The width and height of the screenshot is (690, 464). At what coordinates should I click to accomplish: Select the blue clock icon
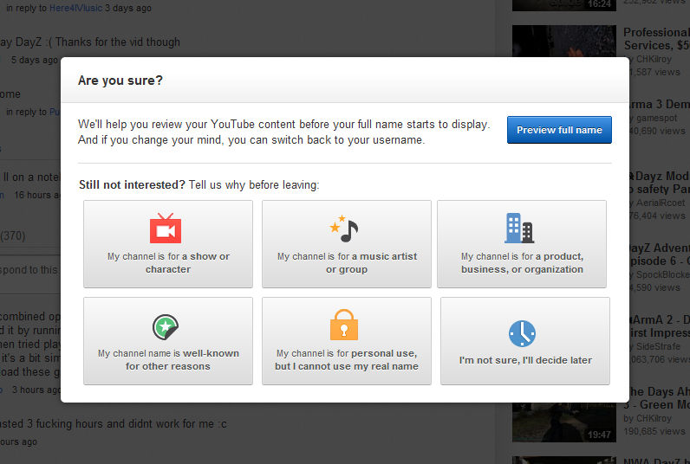coord(523,333)
